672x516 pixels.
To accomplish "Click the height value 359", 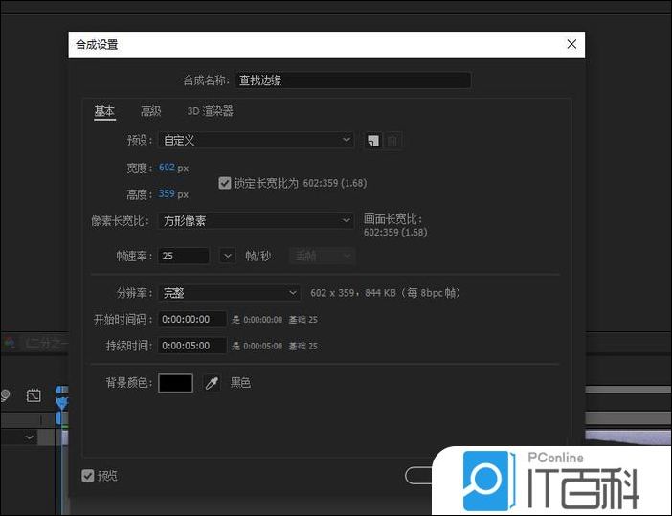I will pyautogui.click(x=167, y=193).
